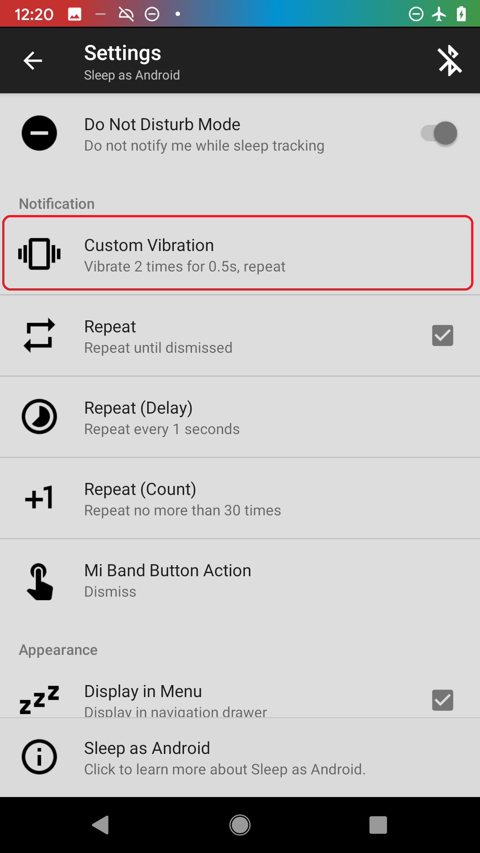This screenshot has height=853, width=480.
Task: Tap the Android recent apps square button
Action: click(x=378, y=825)
